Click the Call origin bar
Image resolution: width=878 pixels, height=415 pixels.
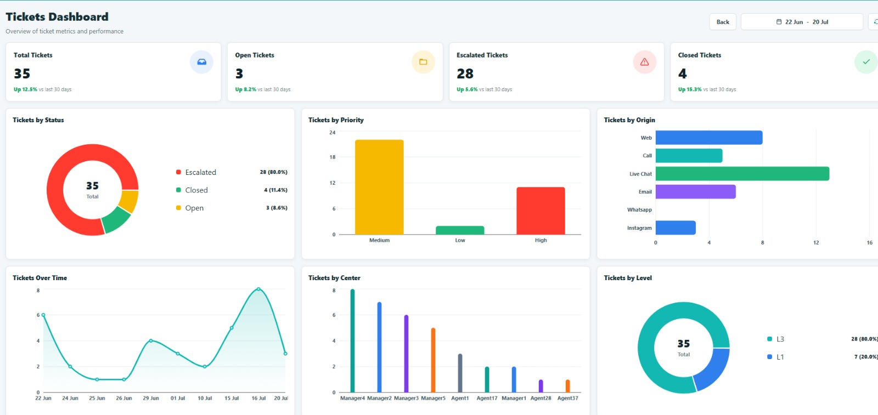689,156
